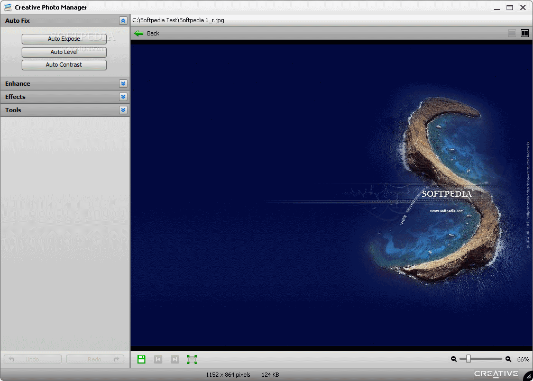
Task: Open the Enhance section header
Action: click(x=65, y=84)
